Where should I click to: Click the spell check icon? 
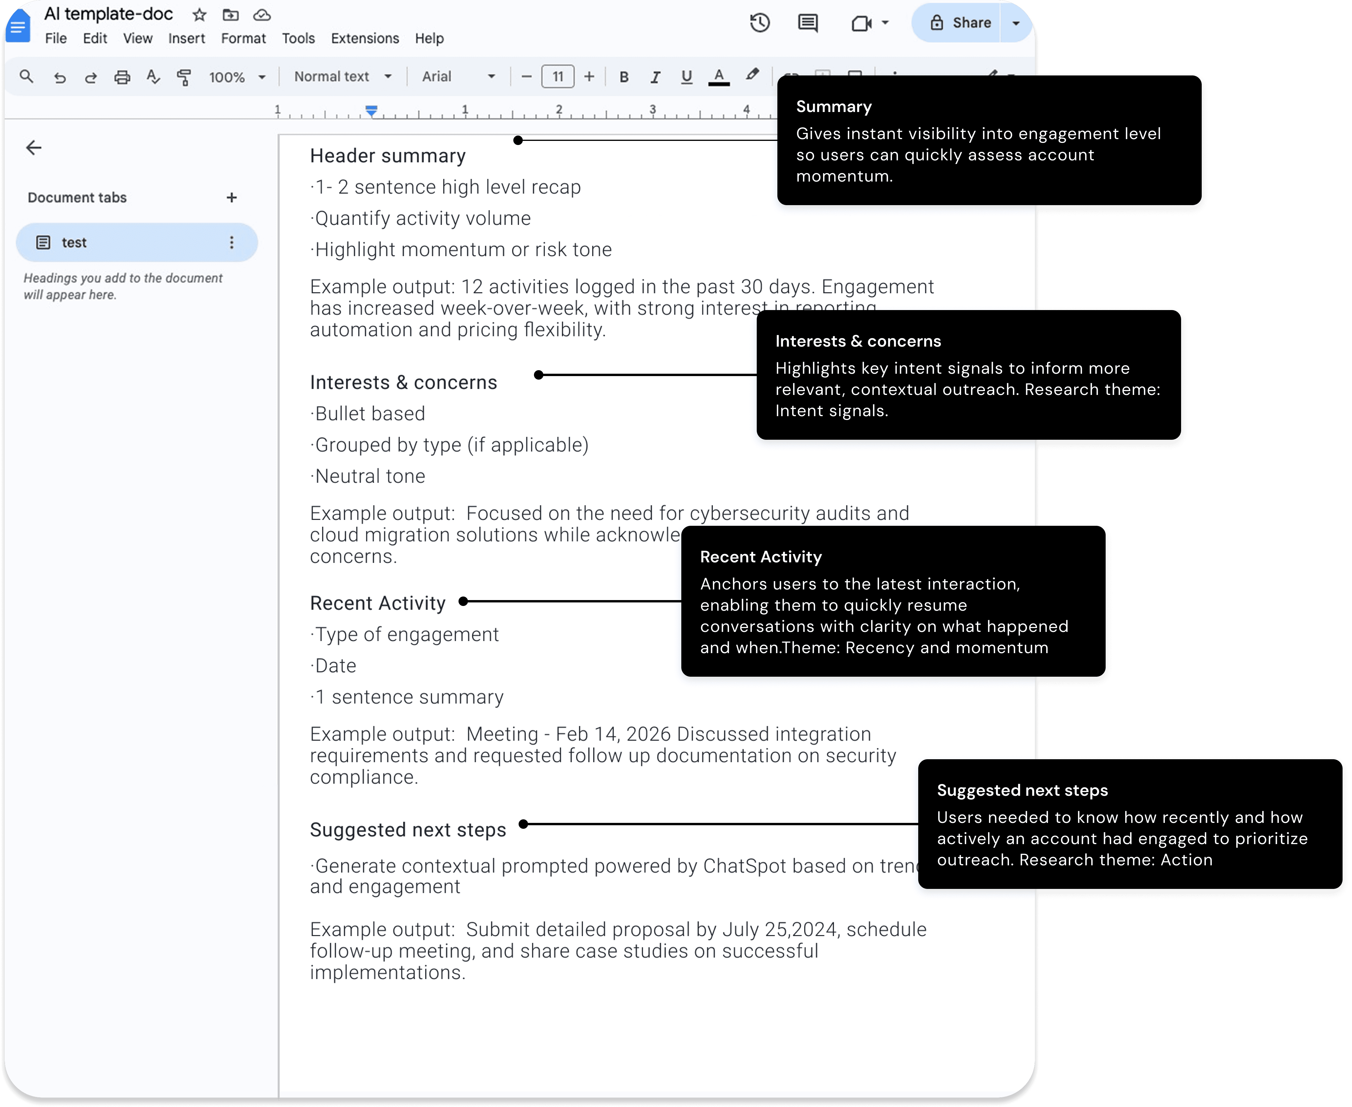(x=153, y=77)
